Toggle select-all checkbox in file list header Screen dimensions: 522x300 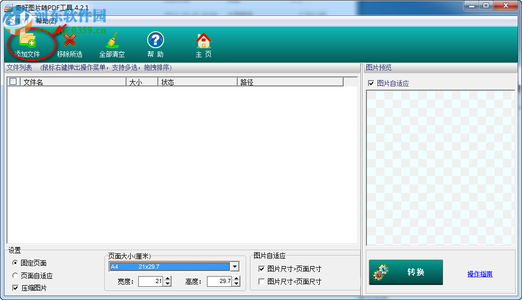13,81
